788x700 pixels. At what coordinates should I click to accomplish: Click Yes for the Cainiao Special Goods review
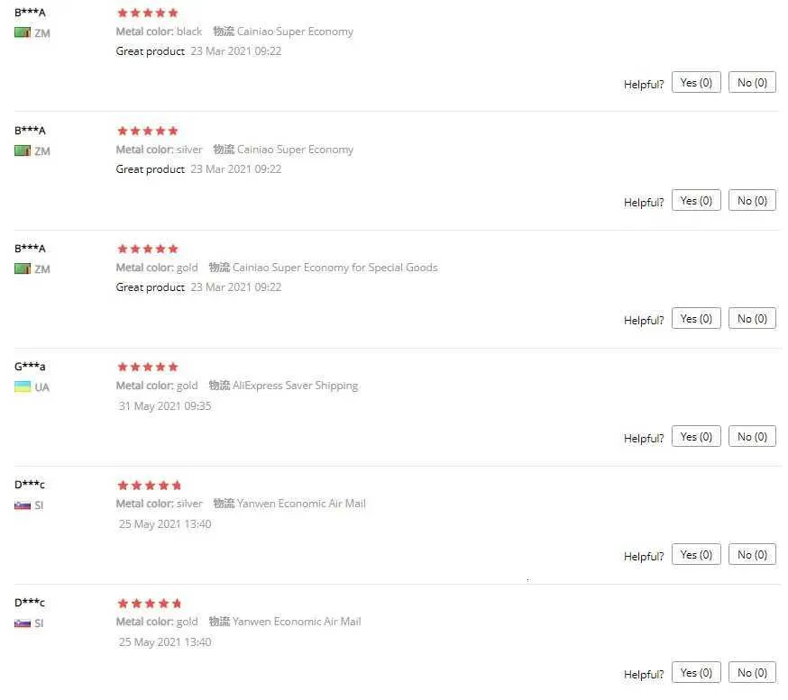coord(695,319)
